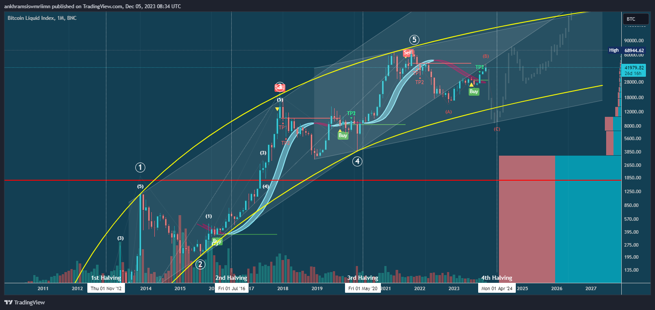Click the Sell signal at the 2021 peak

tap(407, 53)
